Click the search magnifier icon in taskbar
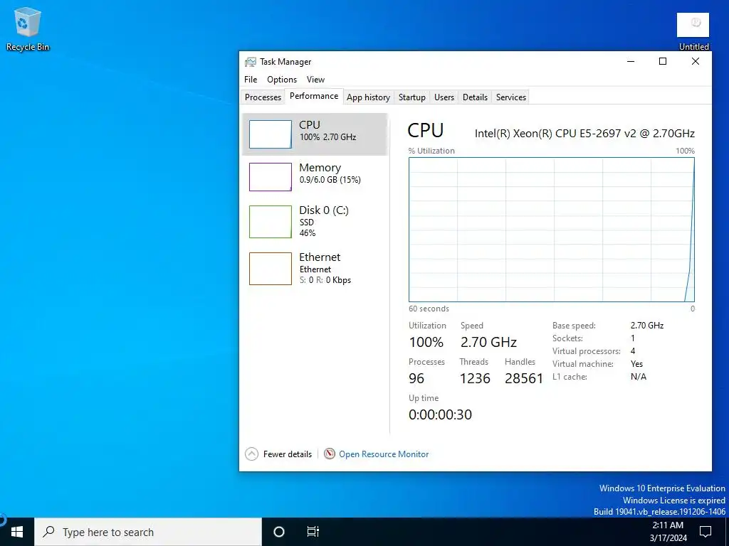The height and width of the screenshot is (546, 729). point(48,532)
